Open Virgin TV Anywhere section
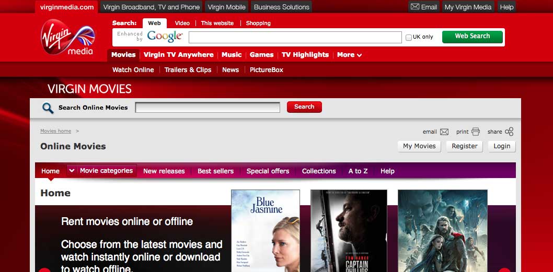 coord(178,55)
